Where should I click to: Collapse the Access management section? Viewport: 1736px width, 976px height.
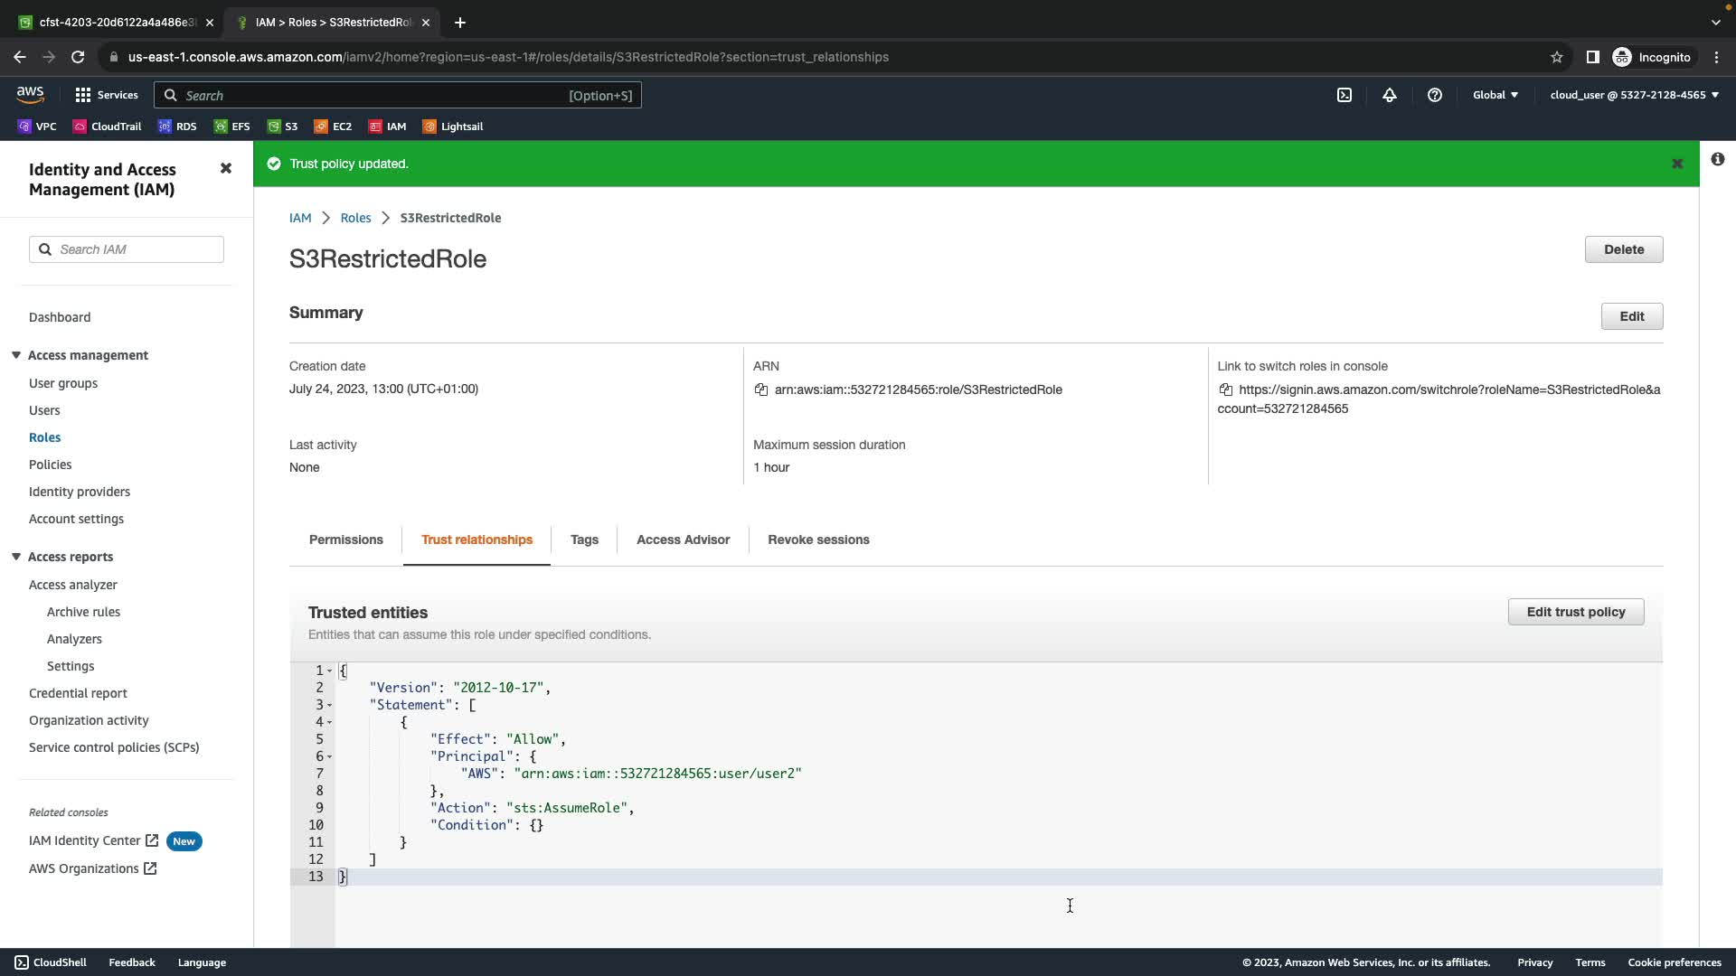coord(16,355)
